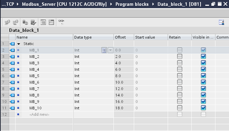Click the Add row toolbar icon
The image size is (229, 131).
tap(15, 22)
